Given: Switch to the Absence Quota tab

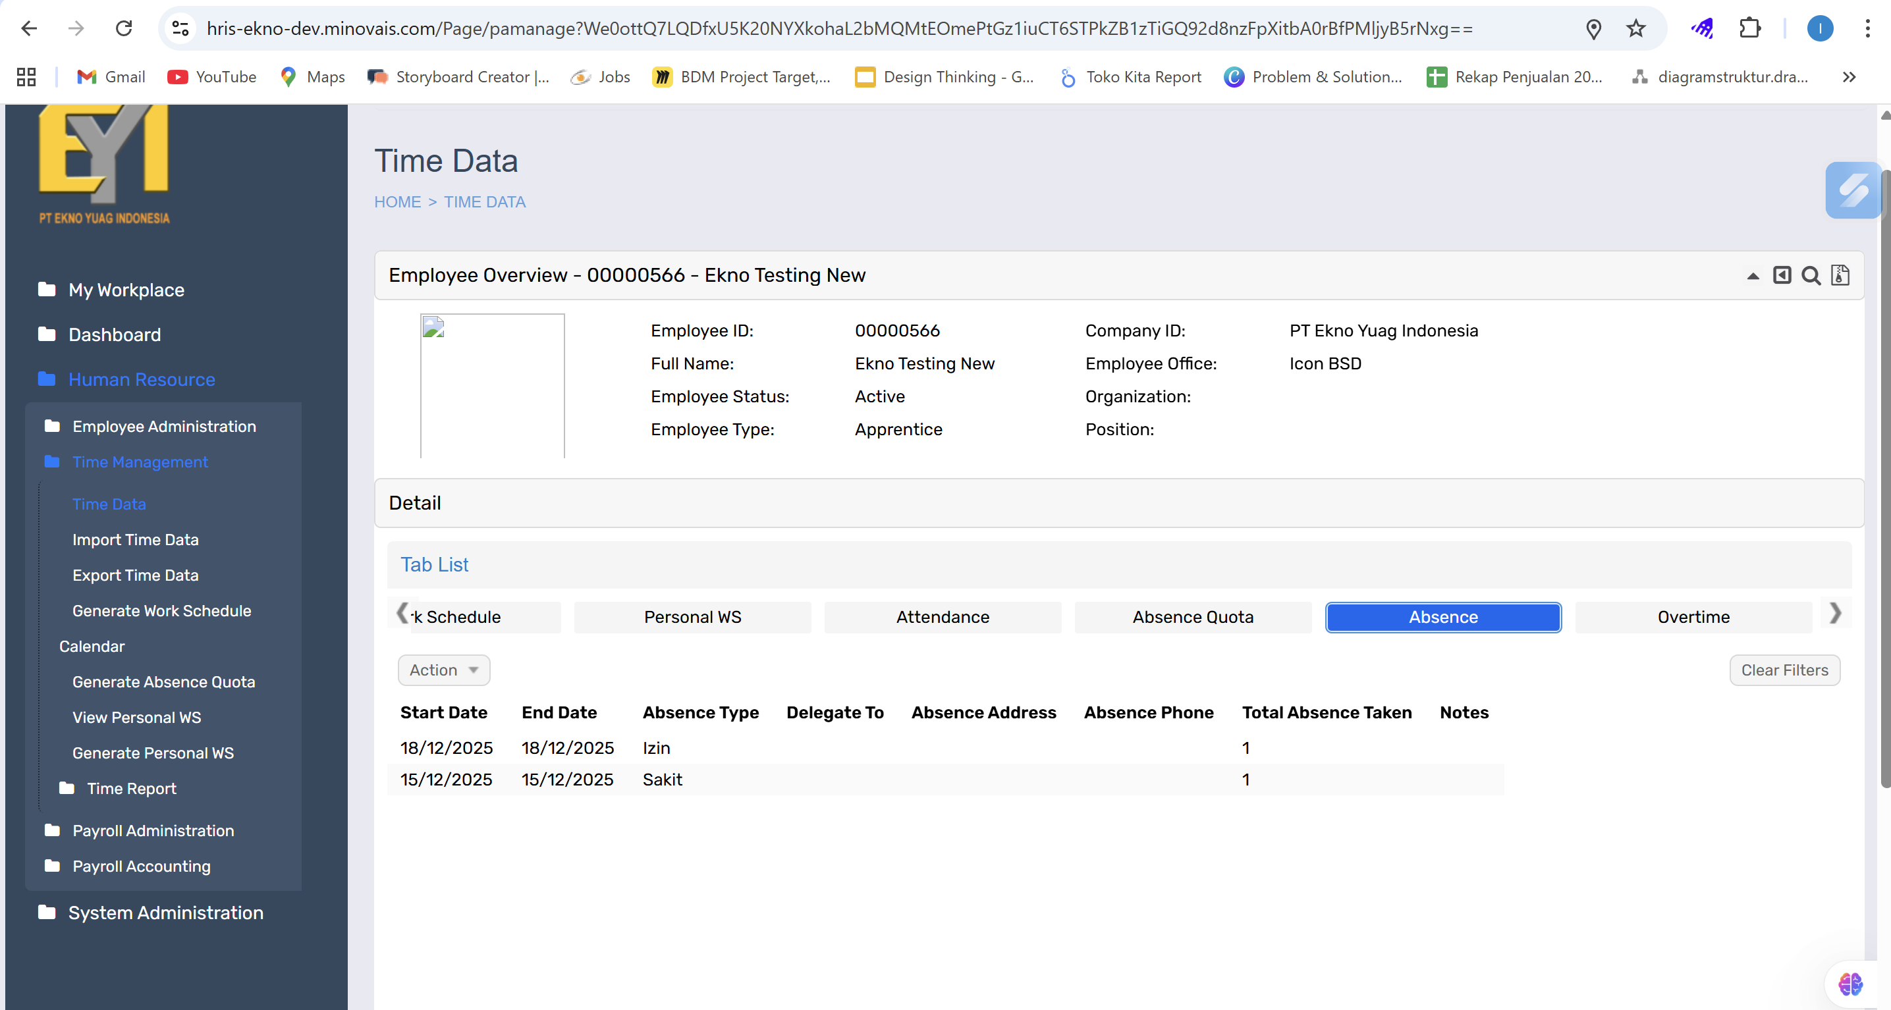Looking at the screenshot, I should click(1192, 618).
